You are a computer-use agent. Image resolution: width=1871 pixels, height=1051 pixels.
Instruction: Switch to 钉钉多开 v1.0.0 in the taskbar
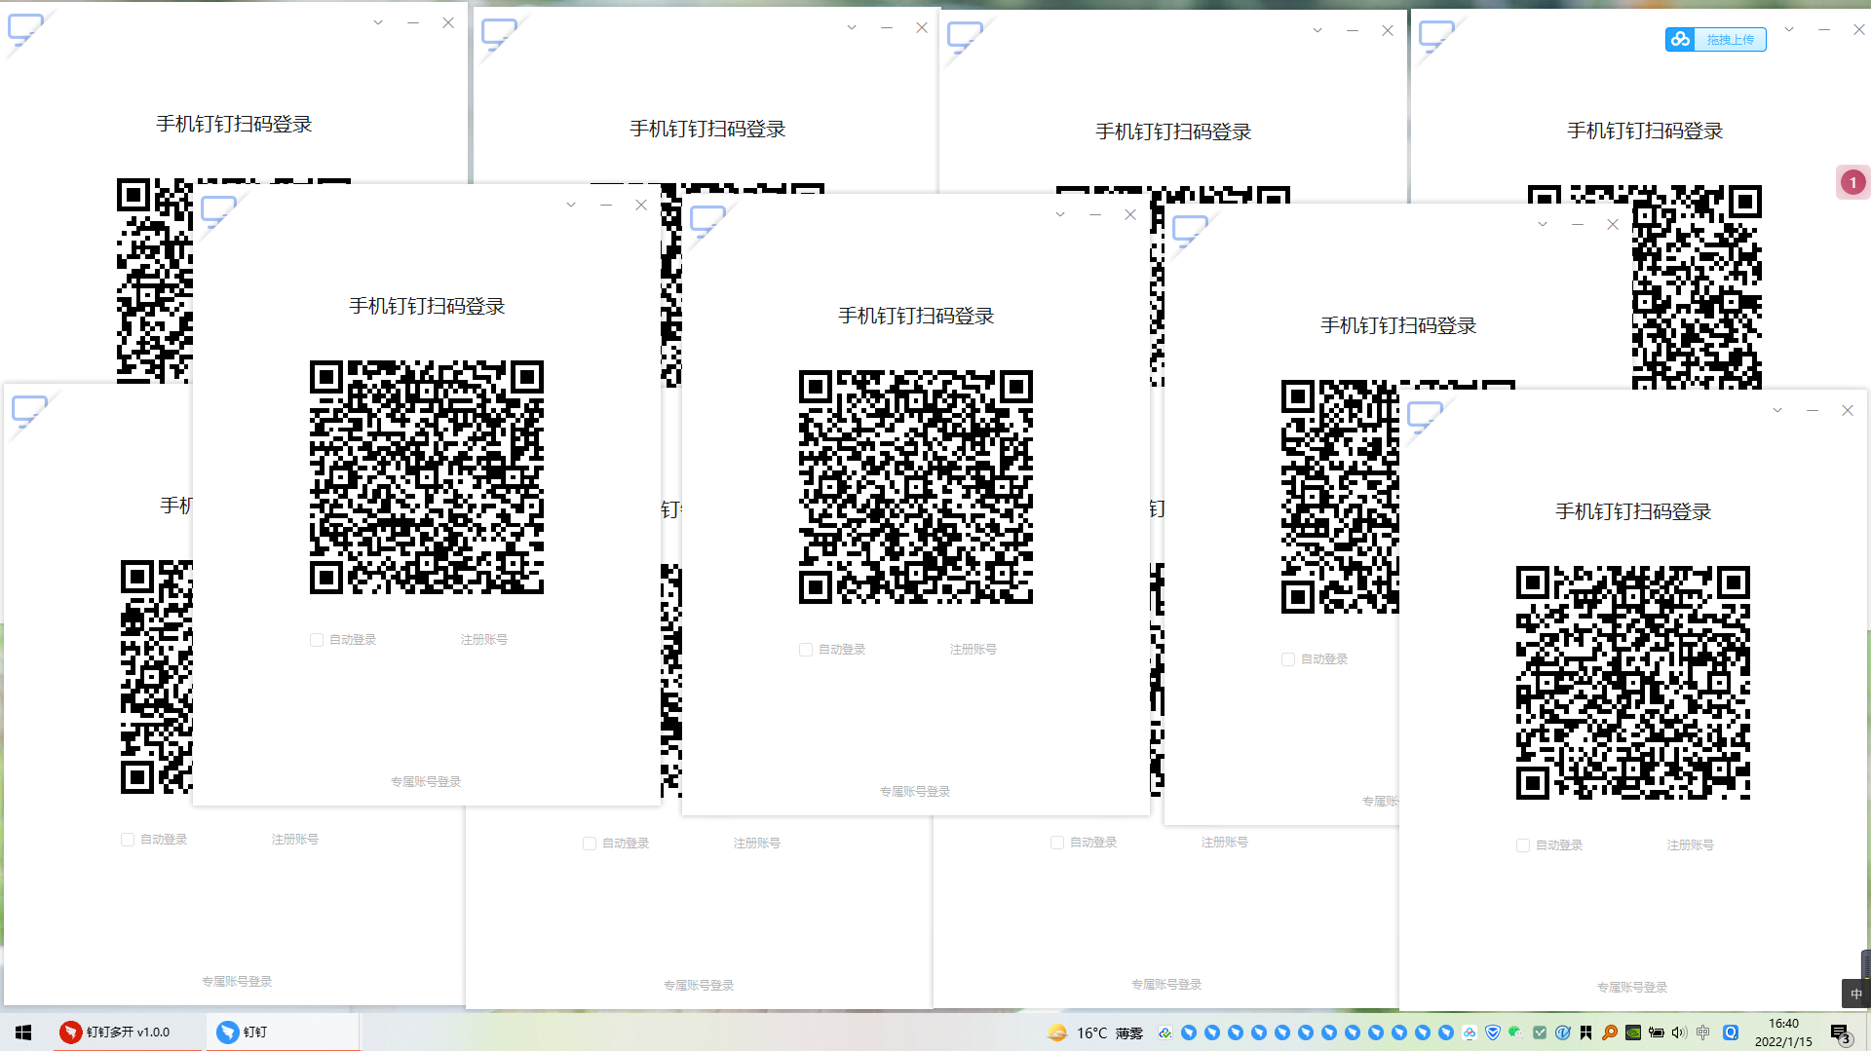[x=115, y=1032]
